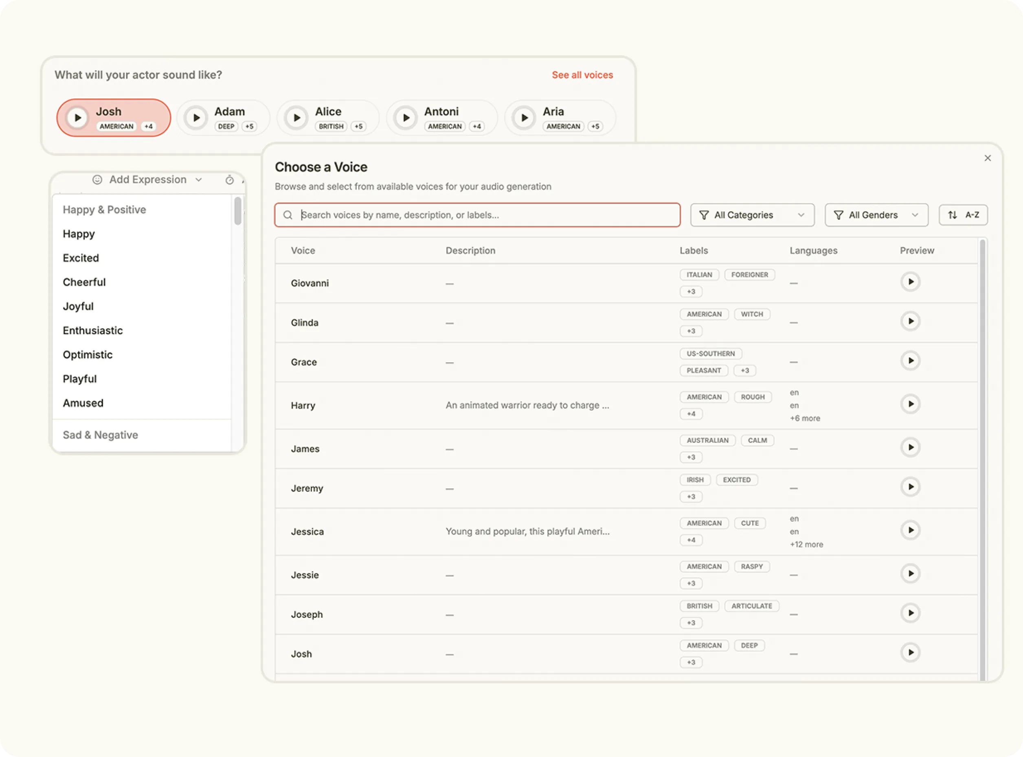Select the Alice voice chip
This screenshot has height=757, width=1023.
[328, 118]
